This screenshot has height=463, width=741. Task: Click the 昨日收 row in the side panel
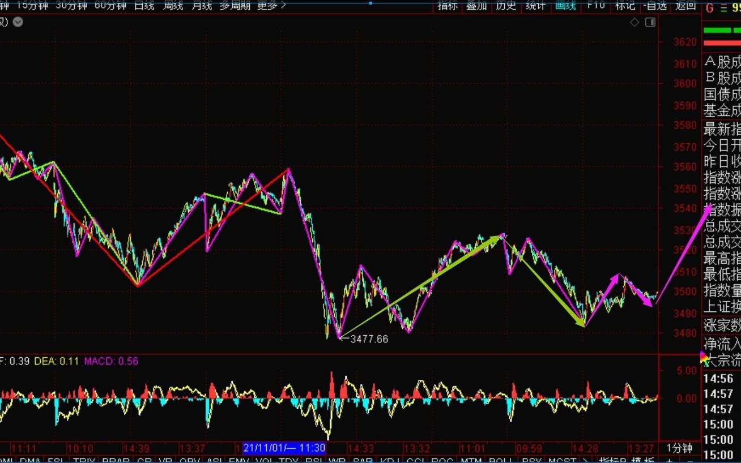coord(722,161)
